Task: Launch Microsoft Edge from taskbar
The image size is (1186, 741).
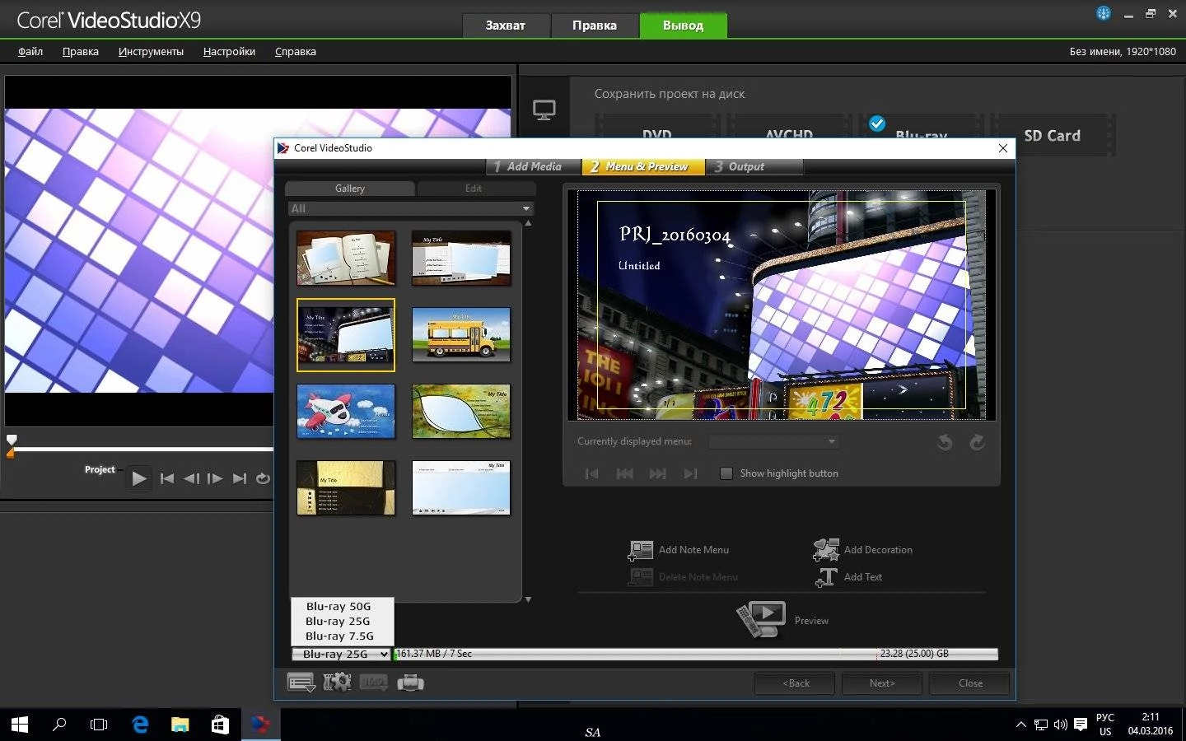Action: click(140, 725)
